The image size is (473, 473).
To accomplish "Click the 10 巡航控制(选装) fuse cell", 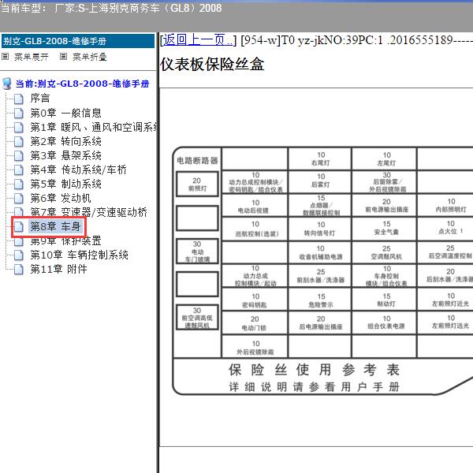I will (255, 229).
